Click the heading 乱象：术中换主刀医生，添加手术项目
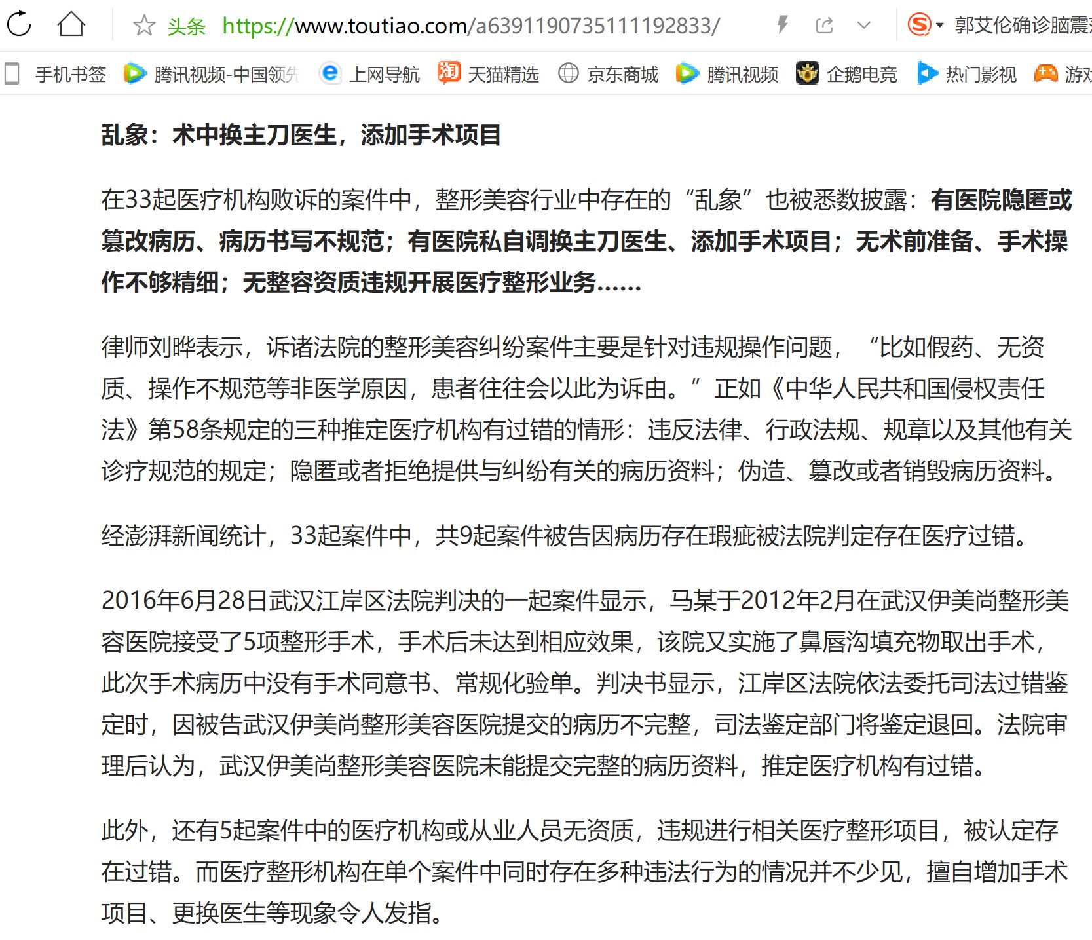Image resolution: width=1092 pixels, height=940 pixels. (301, 136)
